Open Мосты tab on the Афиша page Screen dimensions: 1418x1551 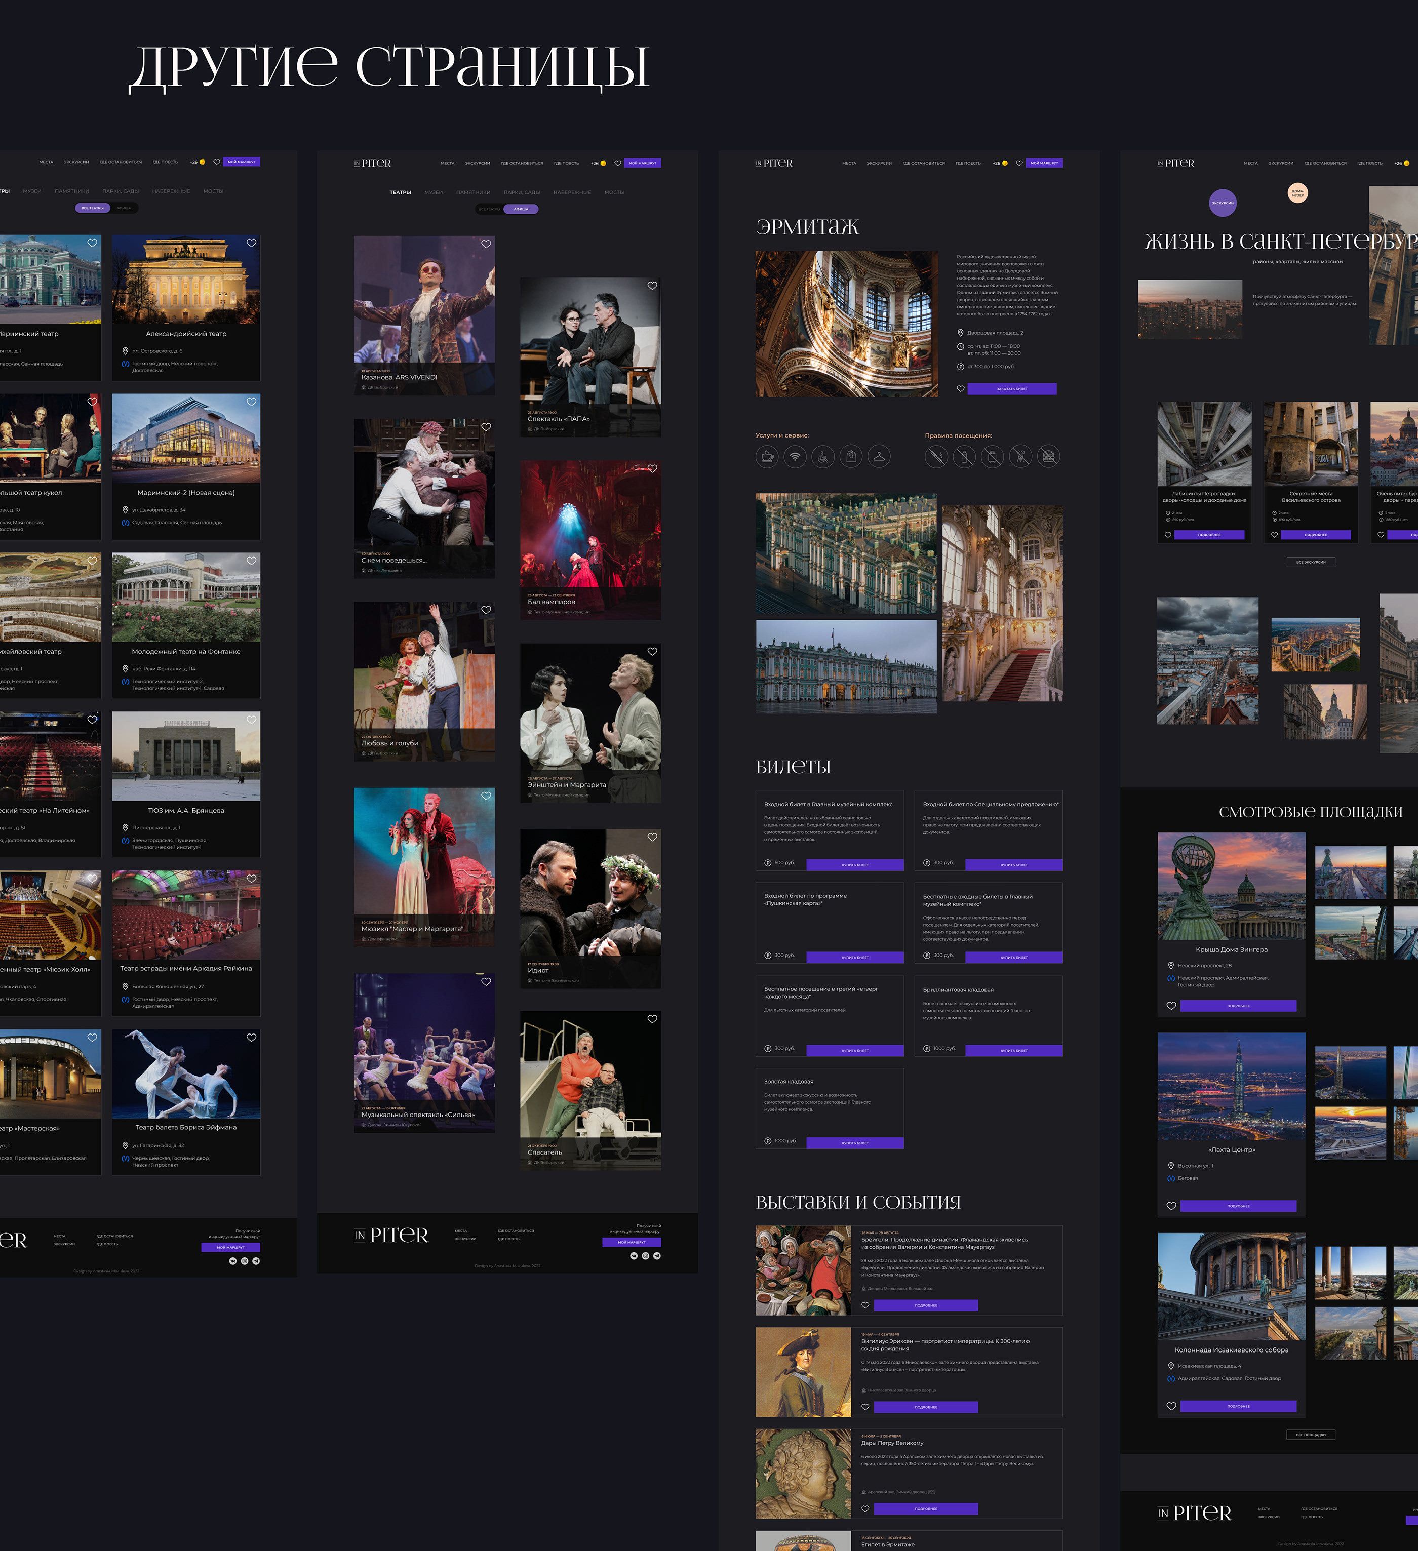tap(614, 192)
